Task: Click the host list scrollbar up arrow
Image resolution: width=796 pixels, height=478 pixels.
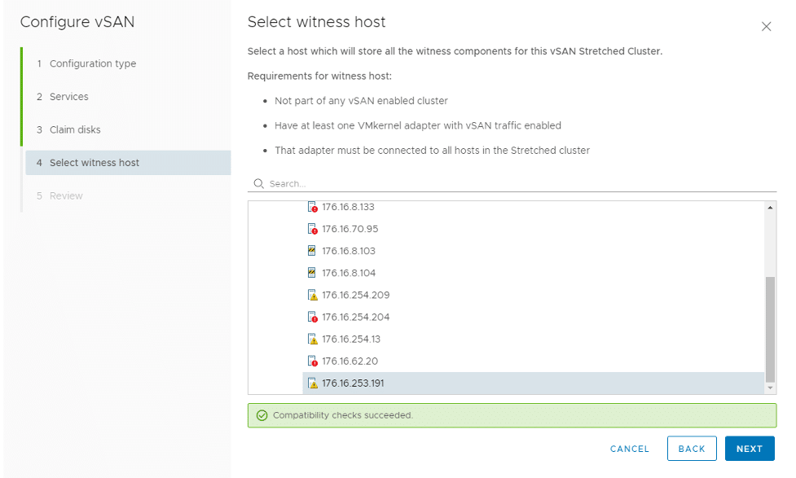Action: point(770,208)
